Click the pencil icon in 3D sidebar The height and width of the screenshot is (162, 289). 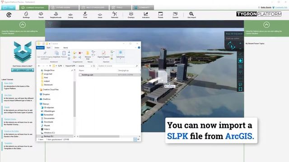(240, 54)
